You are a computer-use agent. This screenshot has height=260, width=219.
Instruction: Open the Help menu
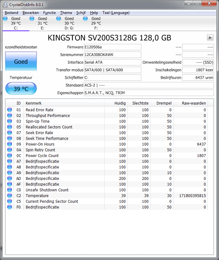pyautogui.click(x=94, y=13)
